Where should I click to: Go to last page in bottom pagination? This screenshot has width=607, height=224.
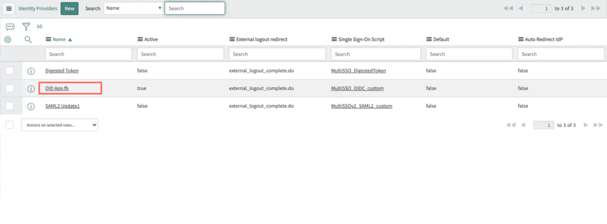coord(599,125)
